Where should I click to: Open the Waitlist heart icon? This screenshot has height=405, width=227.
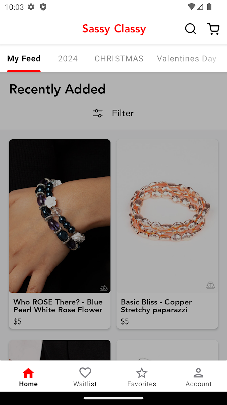85,373
